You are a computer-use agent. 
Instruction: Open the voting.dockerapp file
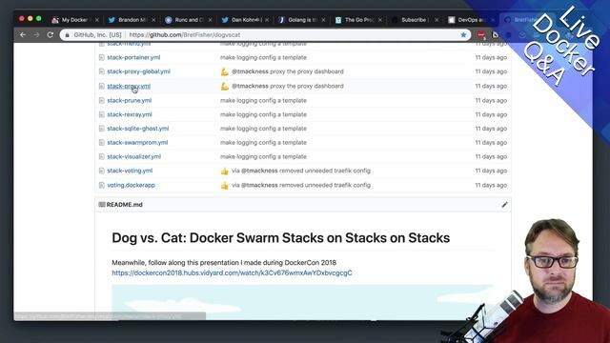coord(131,185)
